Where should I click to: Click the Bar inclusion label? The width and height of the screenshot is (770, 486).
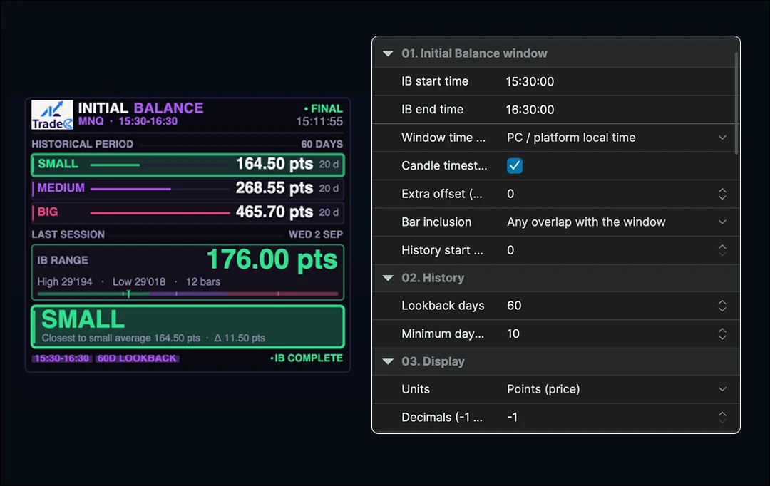point(436,222)
